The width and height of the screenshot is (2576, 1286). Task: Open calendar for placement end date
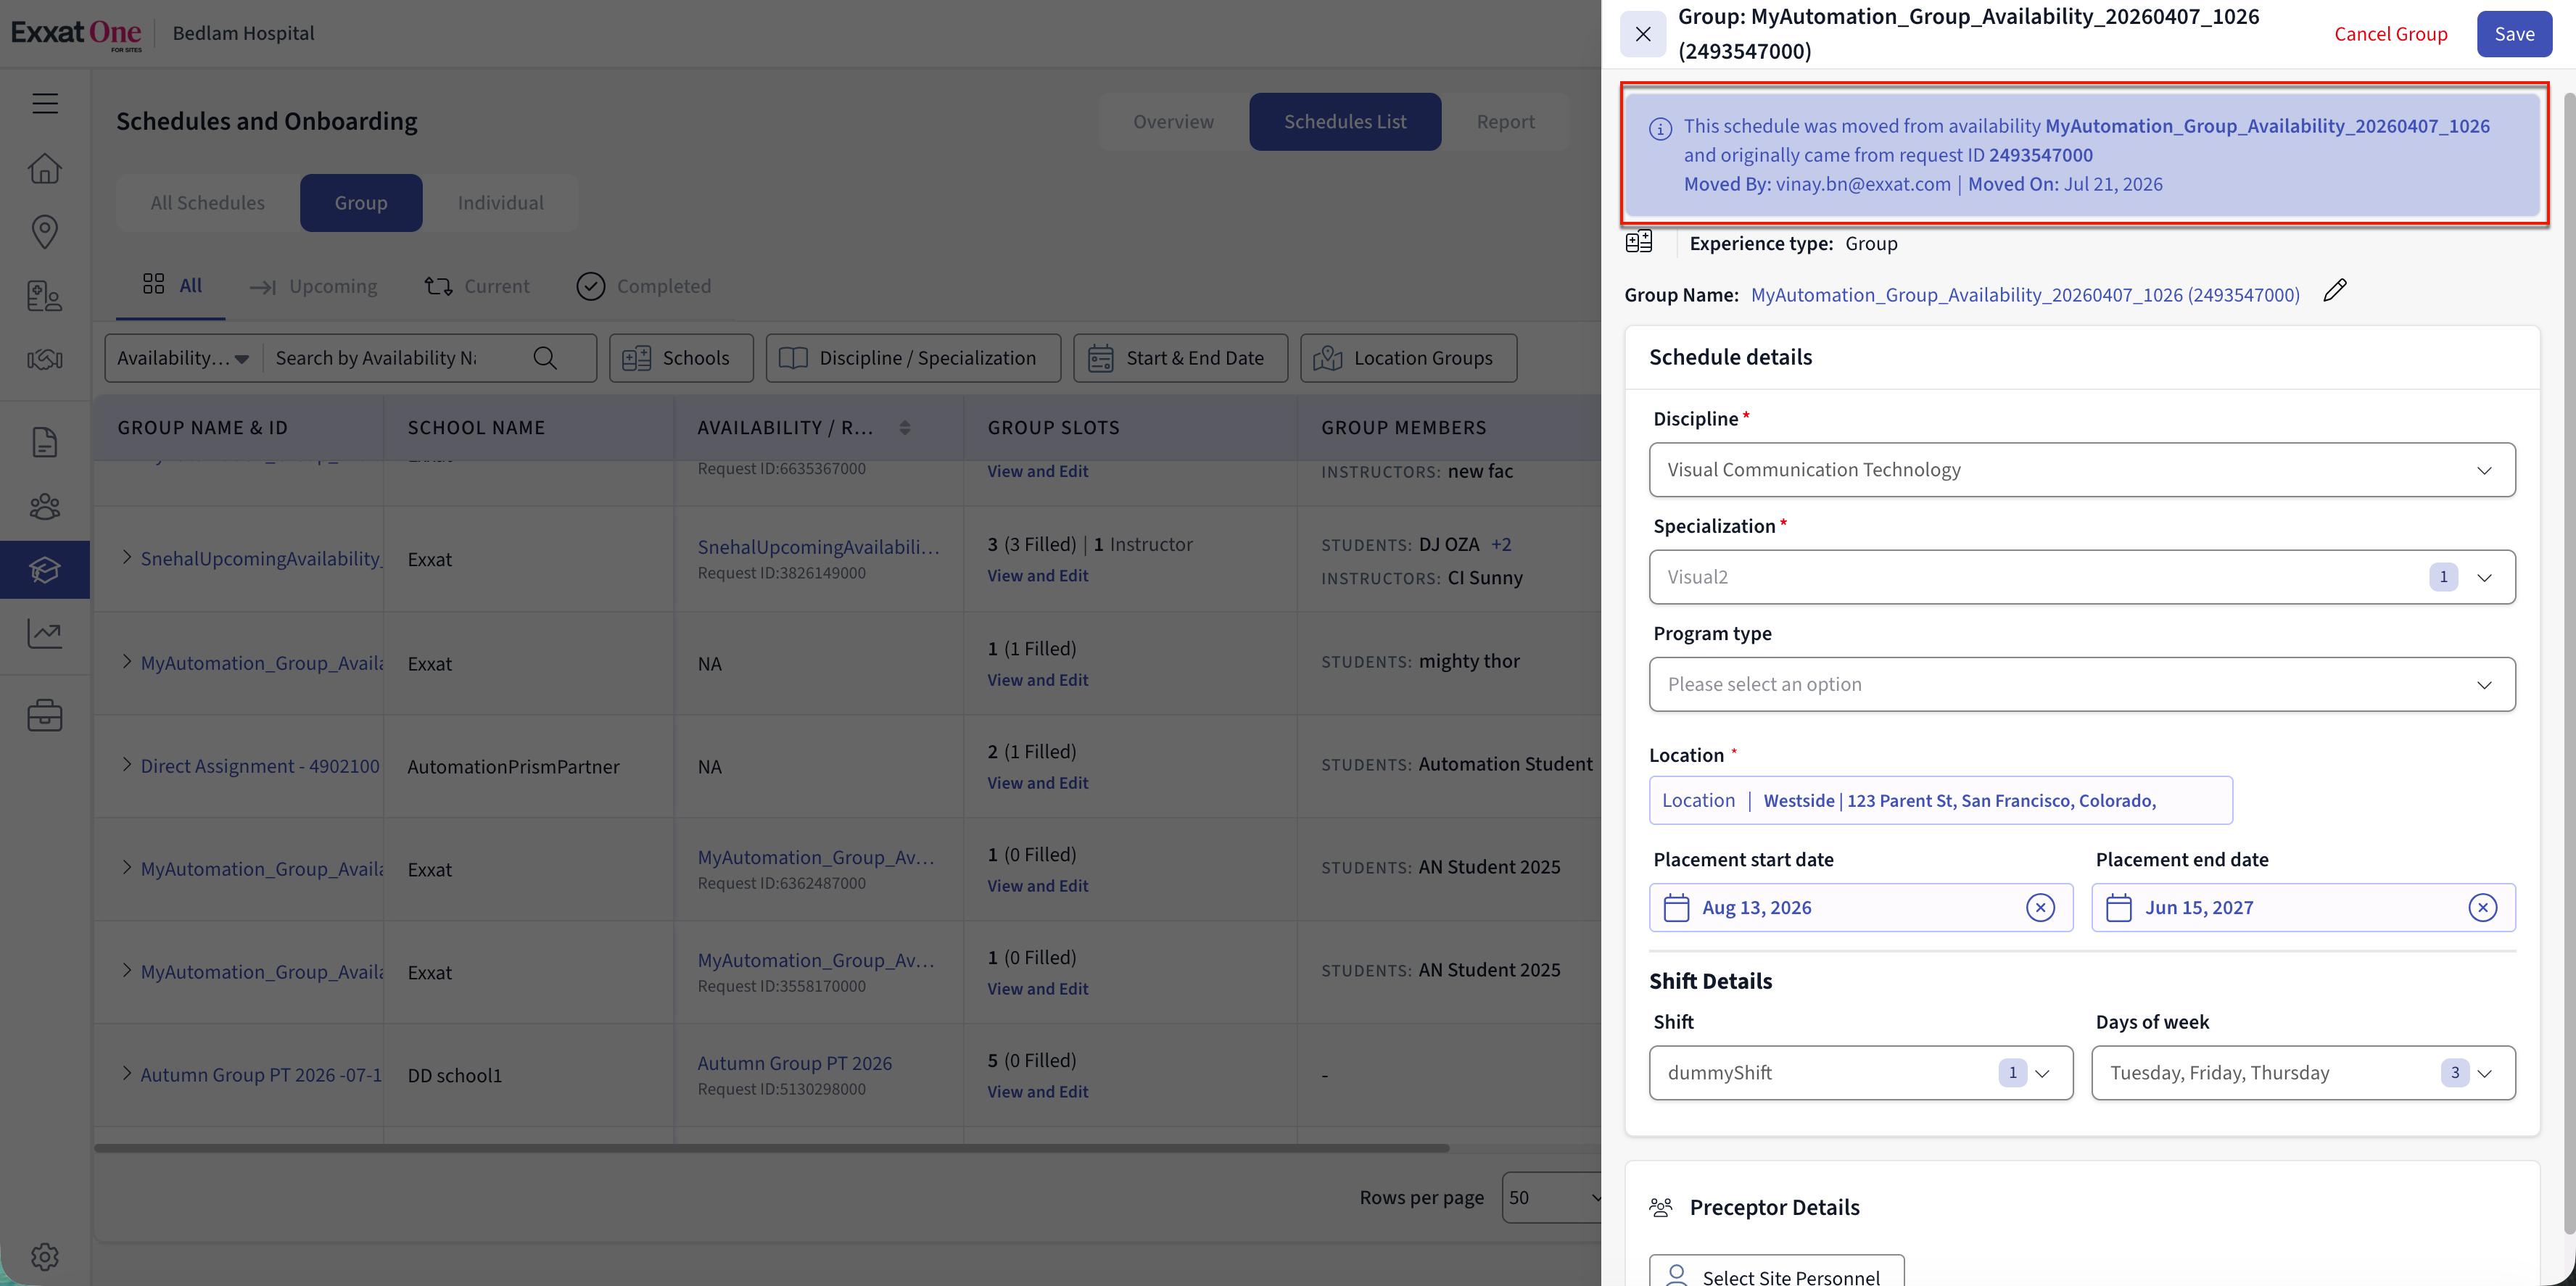pos(2119,908)
